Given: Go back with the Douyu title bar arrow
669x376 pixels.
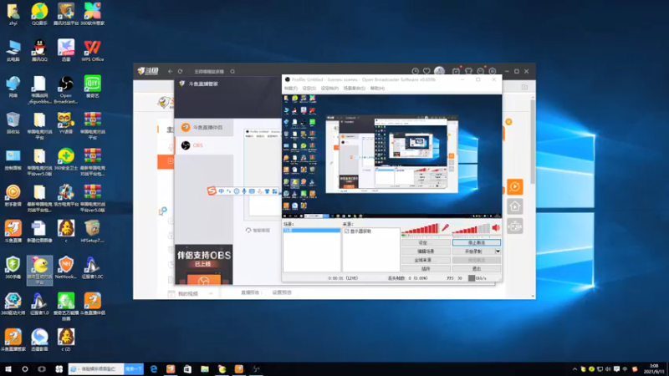Looking at the screenshot, I should [170, 72].
